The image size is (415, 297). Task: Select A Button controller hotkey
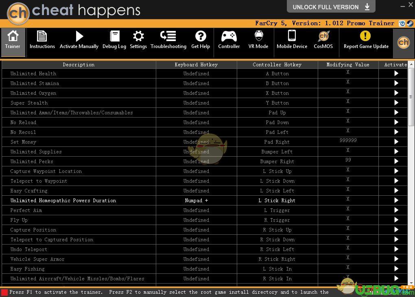(x=277, y=74)
